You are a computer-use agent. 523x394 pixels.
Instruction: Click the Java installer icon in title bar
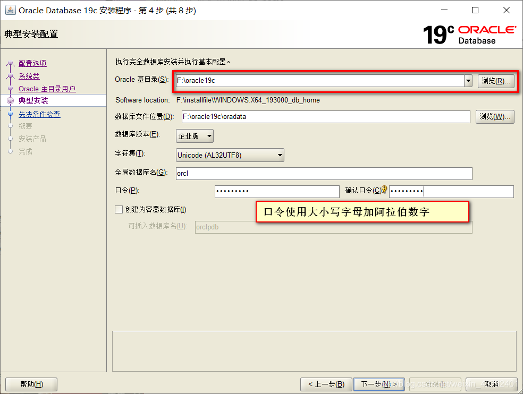[10, 10]
